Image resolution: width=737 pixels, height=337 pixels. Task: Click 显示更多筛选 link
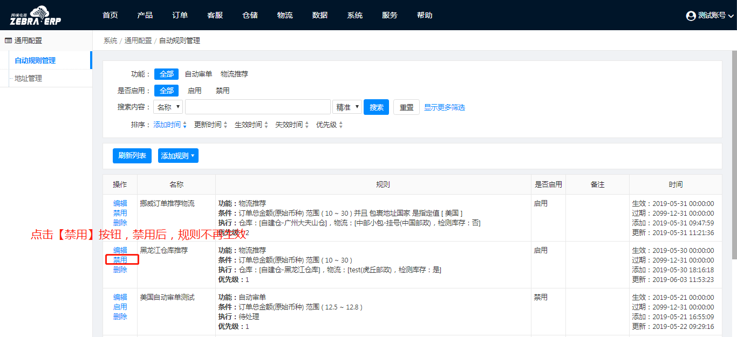(444, 107)
